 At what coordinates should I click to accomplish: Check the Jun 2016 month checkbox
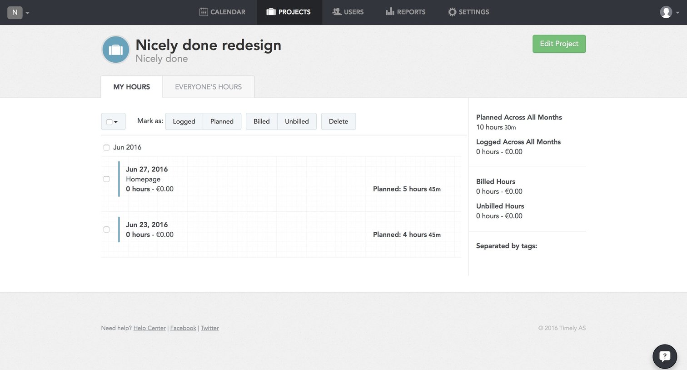click(106, 147)
